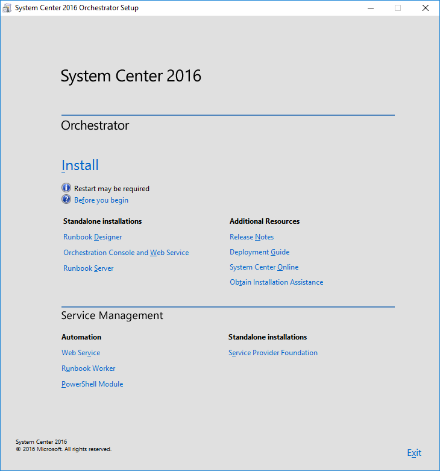Open the Release Notes
440x471 pixels.
[251, 237]
